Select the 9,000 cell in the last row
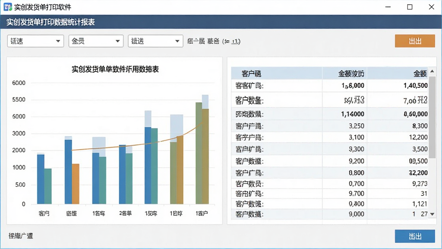Viewport: 442px width, 249px height. 356,214
